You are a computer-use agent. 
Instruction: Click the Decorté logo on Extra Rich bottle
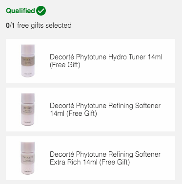28,157
